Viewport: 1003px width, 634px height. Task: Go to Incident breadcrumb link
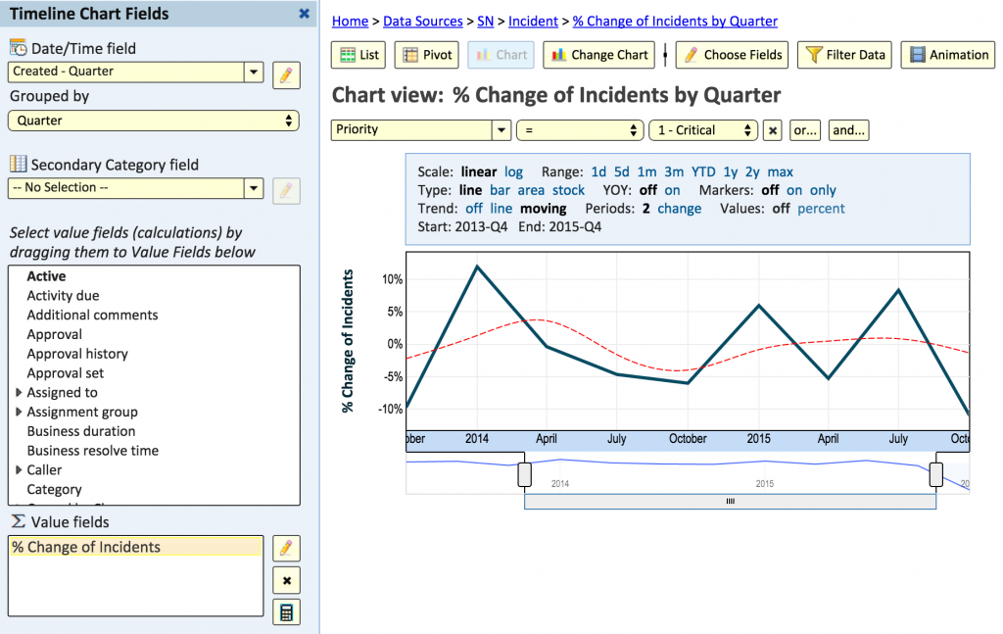pyautogui.click(x=533, y=22)
